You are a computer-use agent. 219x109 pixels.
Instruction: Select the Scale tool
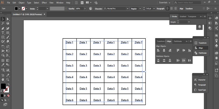(8, 47)
